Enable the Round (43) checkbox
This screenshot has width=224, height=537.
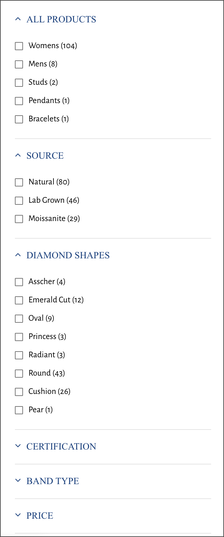[x=19, y=373]
